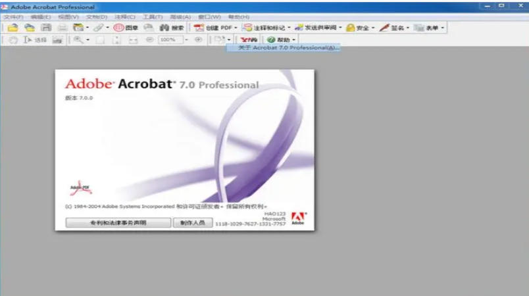Screen dimensions: 529x296
Task: Expand the Organizer dropdown arrow
Action: [88, 28]
